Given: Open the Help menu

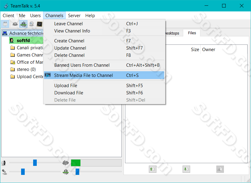Looking at the screenshot, I should click(x=90, y=16).
